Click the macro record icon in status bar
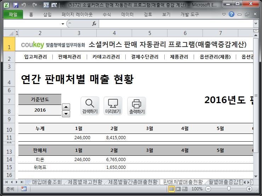The height and width of the screenshot is (196, 262). point(24,189)
